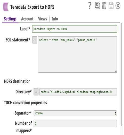
Task: Click inside the Label text field
Action: click(74, 29)
